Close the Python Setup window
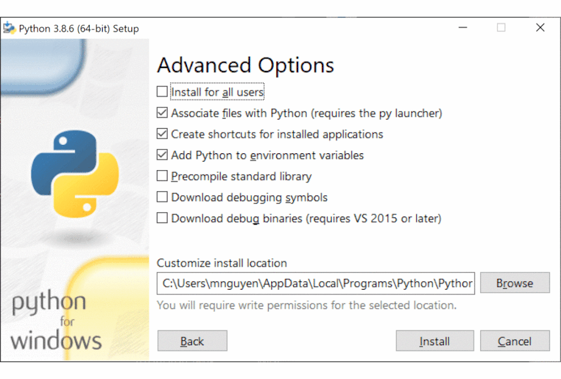The image size is (561, 379). pyautogui.click(x=540, y=28)
